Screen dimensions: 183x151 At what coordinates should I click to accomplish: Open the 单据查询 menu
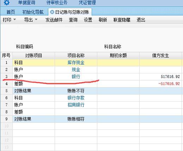tap(26, 2)
